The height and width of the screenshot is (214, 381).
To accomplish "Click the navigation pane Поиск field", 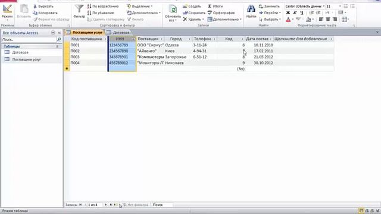I will pyautogui.click(x=29, y=39).
